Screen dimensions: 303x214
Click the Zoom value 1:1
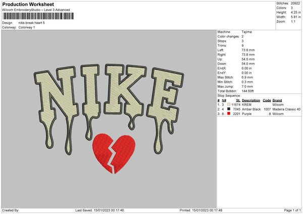pyautogui.click(x=293, y=21)
